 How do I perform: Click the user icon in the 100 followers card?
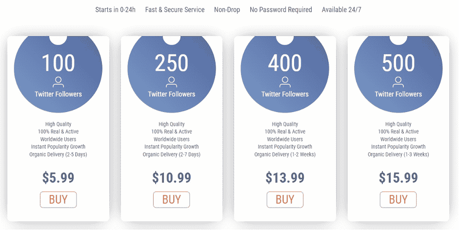[x=58, y=81]
